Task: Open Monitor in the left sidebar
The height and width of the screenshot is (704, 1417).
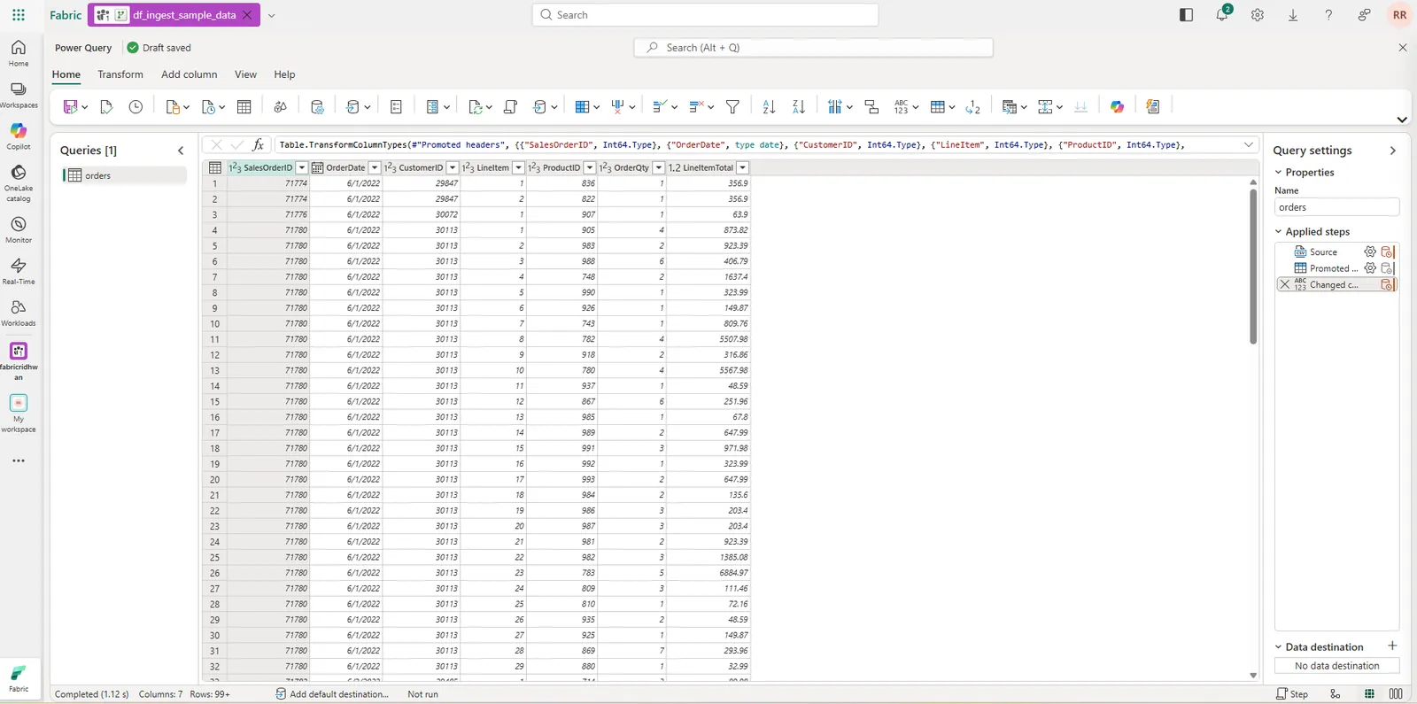Action: [x=19, y=229]
